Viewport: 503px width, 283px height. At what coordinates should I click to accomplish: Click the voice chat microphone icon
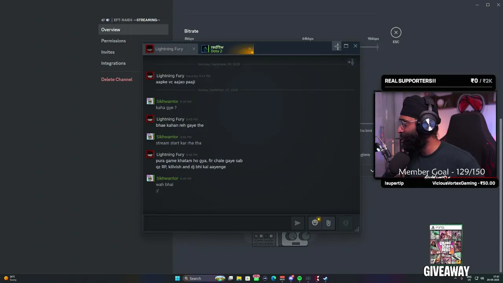[346, 223]
